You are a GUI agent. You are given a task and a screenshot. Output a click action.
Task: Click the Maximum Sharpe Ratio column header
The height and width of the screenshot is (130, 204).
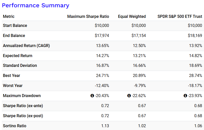(x=88, y=16)
